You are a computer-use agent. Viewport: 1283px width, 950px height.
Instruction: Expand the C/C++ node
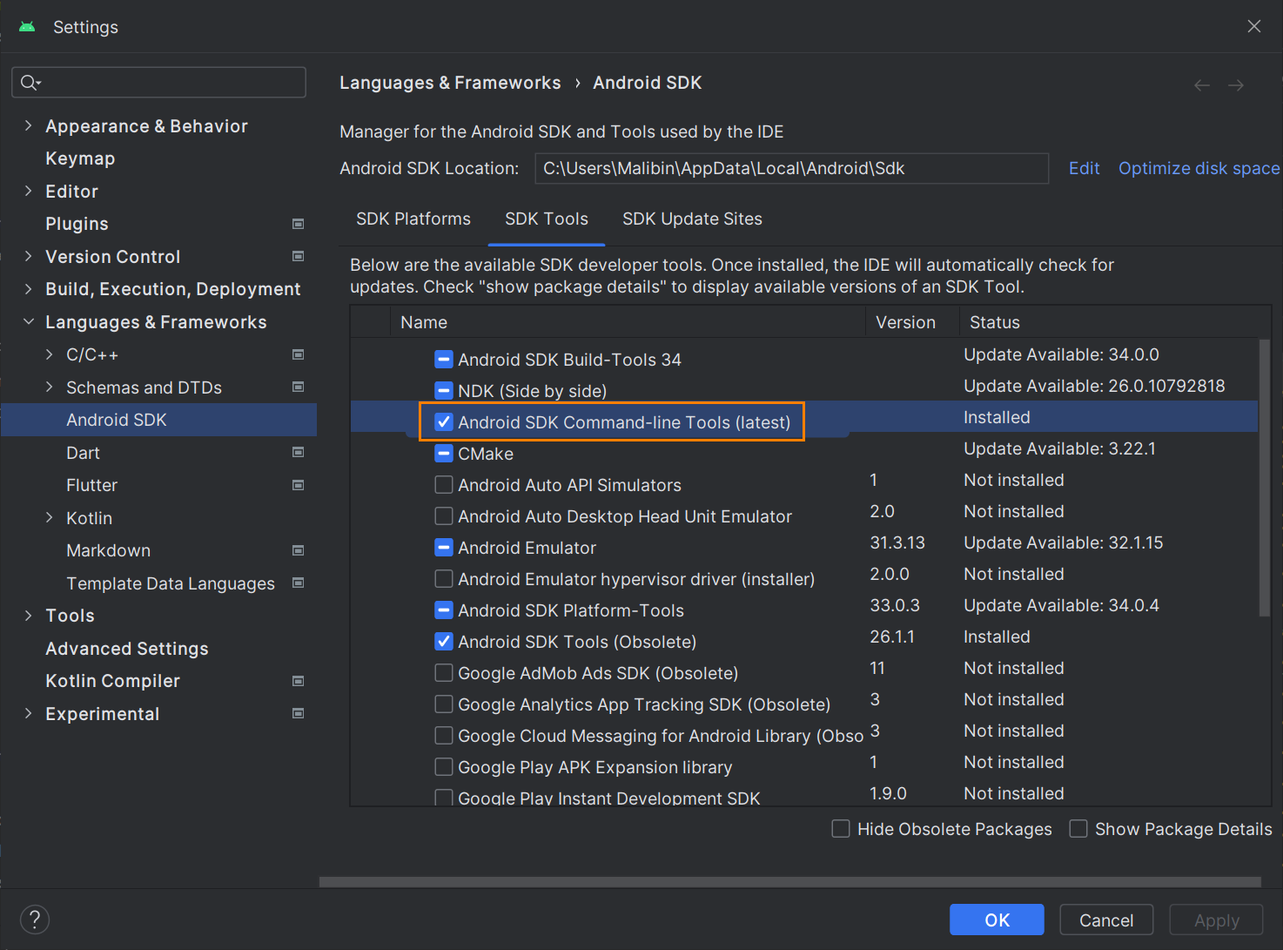pos(49,354)
